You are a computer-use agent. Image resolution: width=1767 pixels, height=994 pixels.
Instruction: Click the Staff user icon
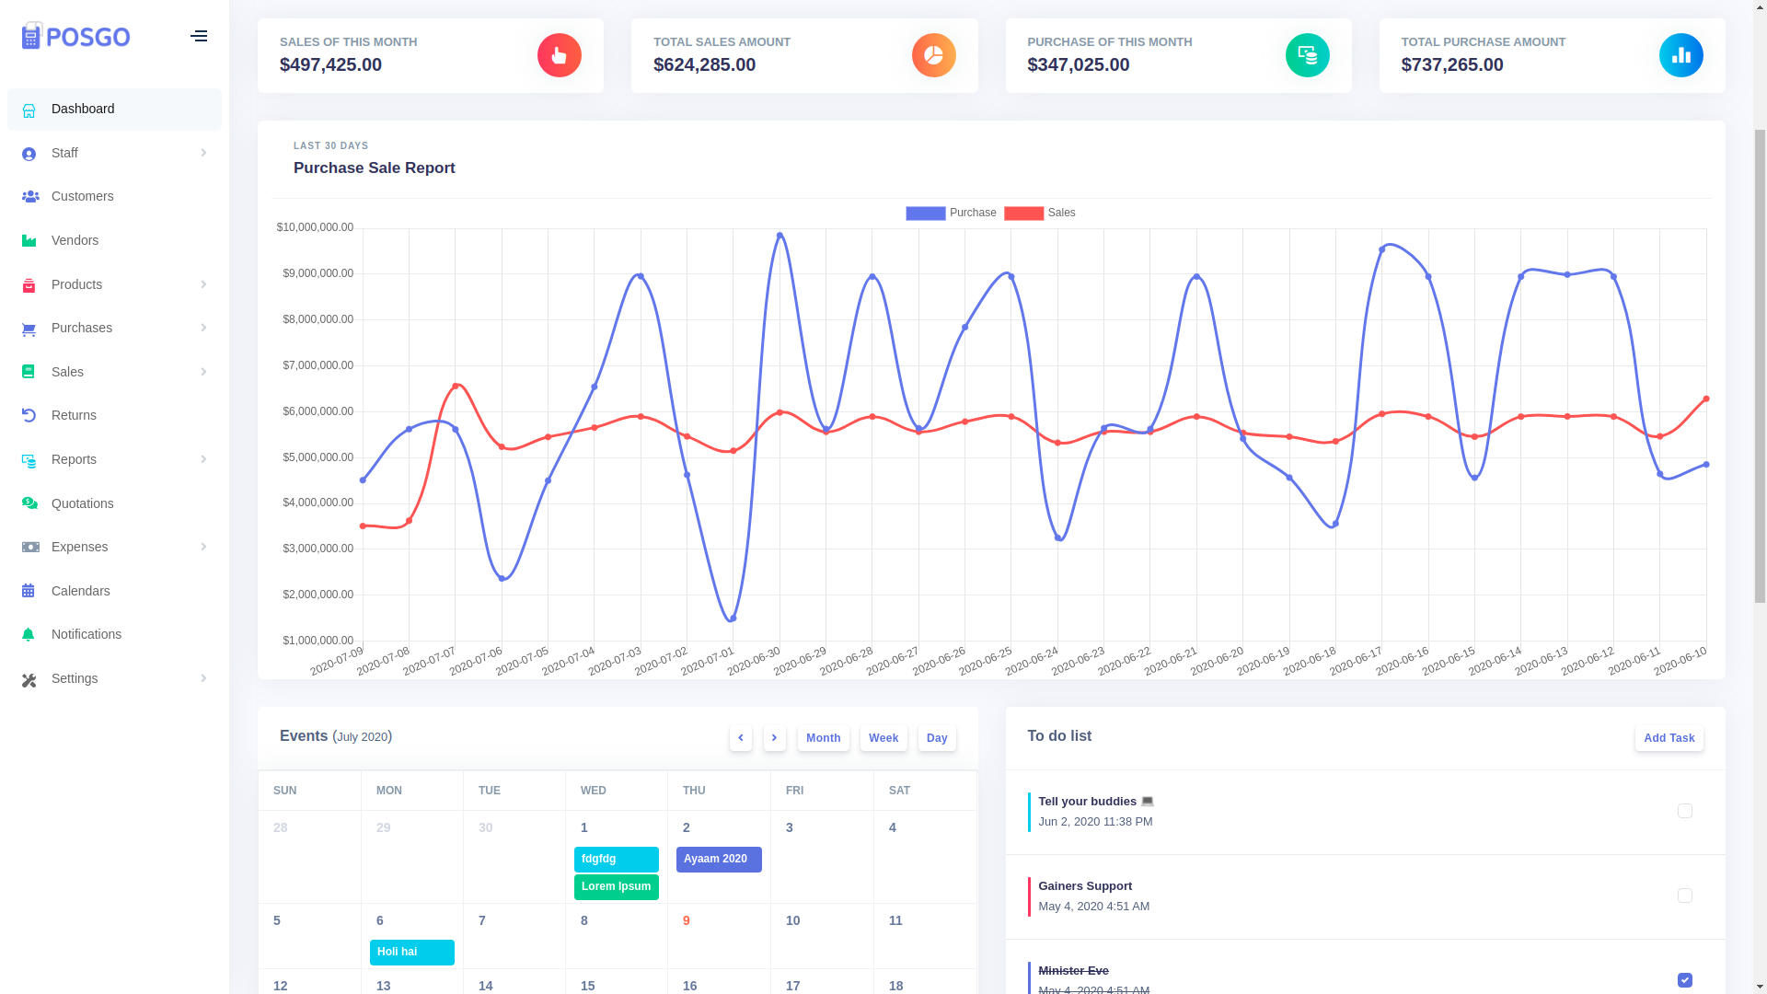(x=29, y=154)
